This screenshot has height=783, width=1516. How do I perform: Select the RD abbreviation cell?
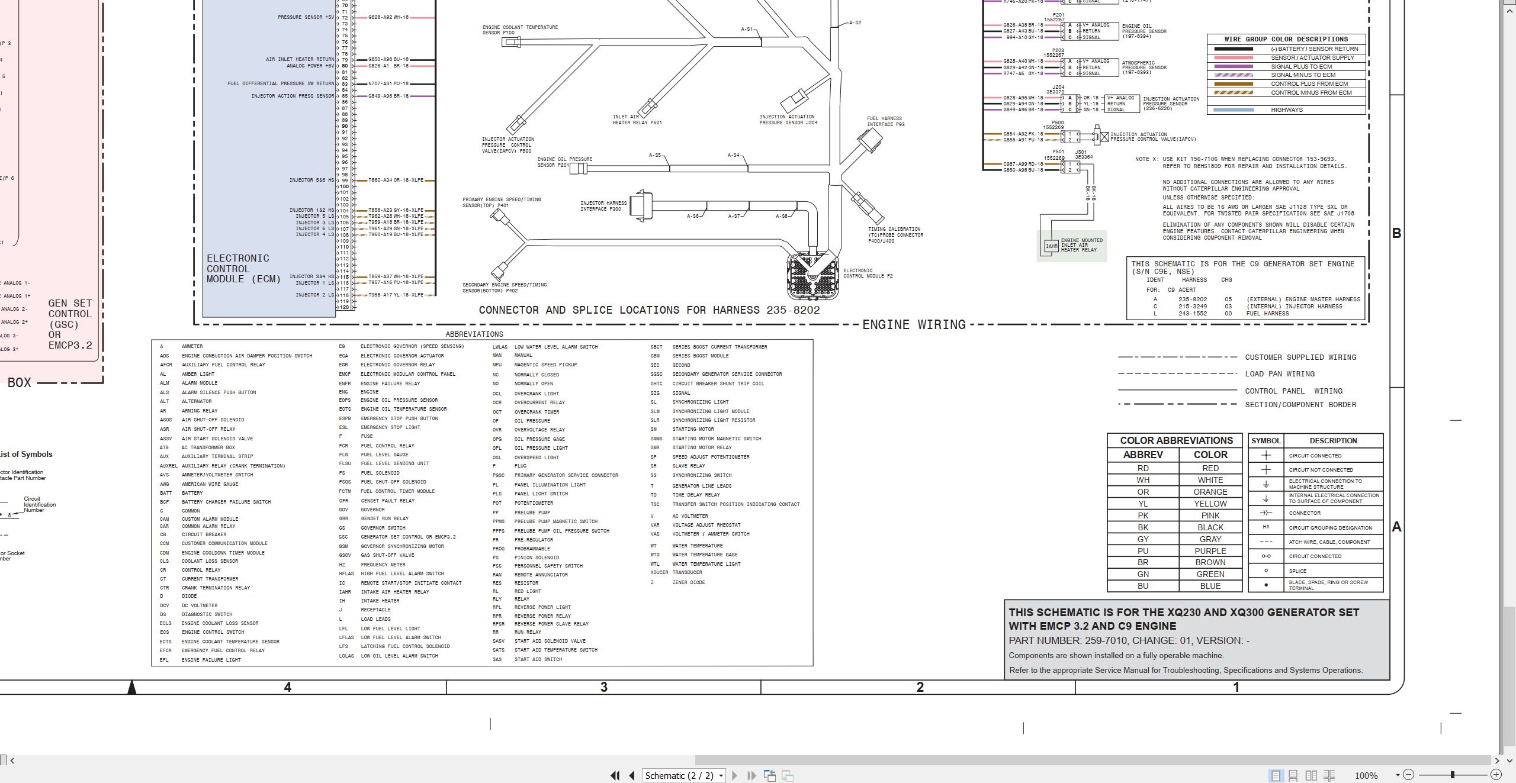(x=1143, y=468)
